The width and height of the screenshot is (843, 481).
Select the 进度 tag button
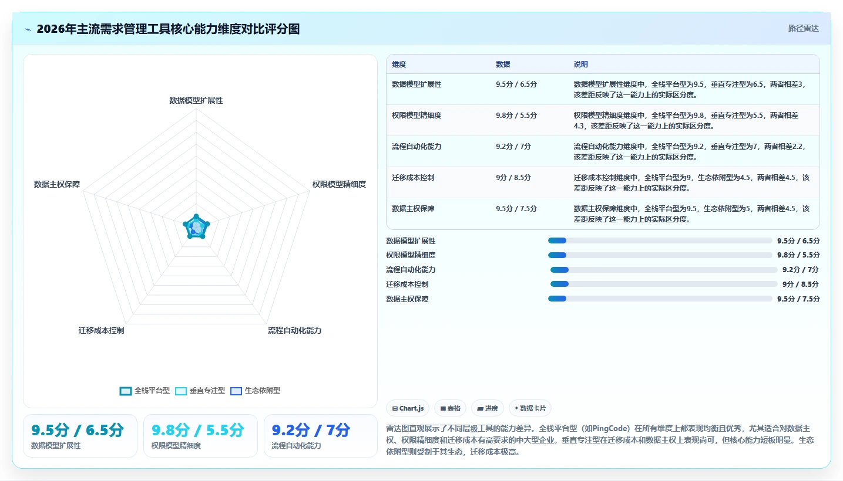[488, 408]
